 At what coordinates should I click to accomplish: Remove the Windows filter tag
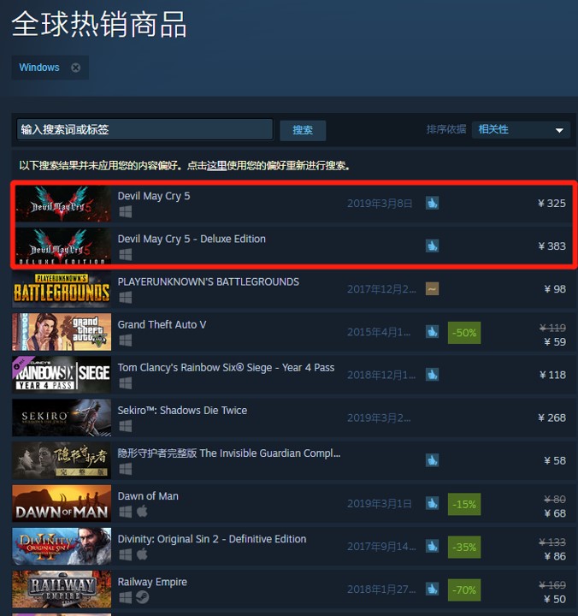75,68
